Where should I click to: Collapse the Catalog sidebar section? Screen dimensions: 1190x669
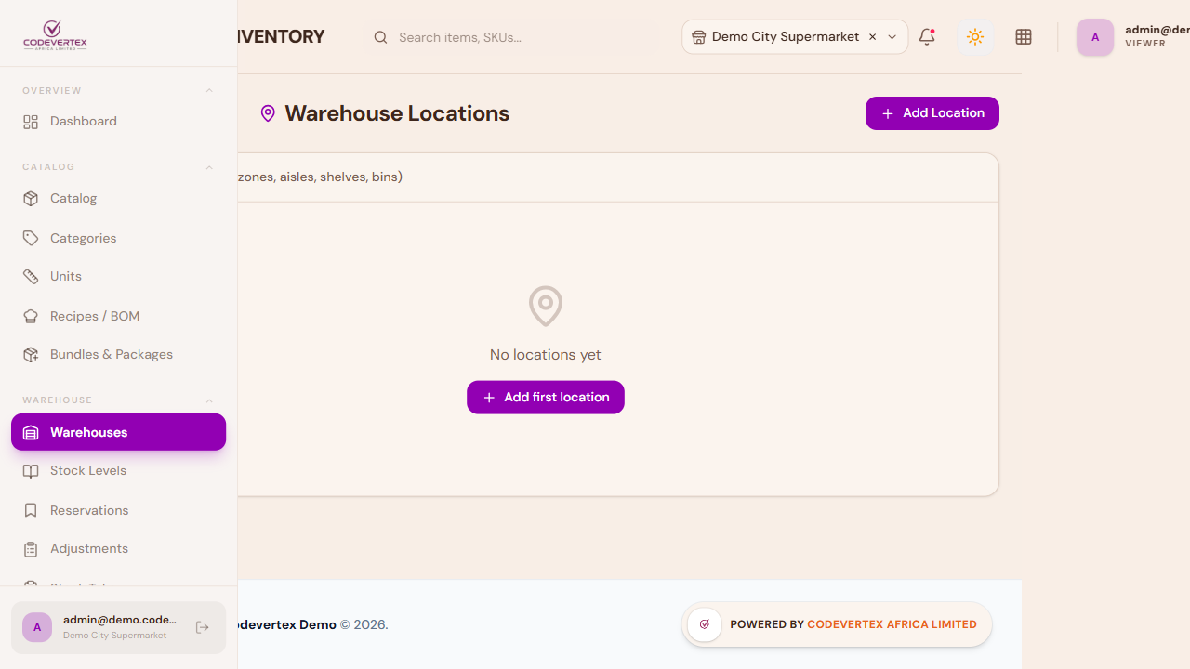point(209,167)
